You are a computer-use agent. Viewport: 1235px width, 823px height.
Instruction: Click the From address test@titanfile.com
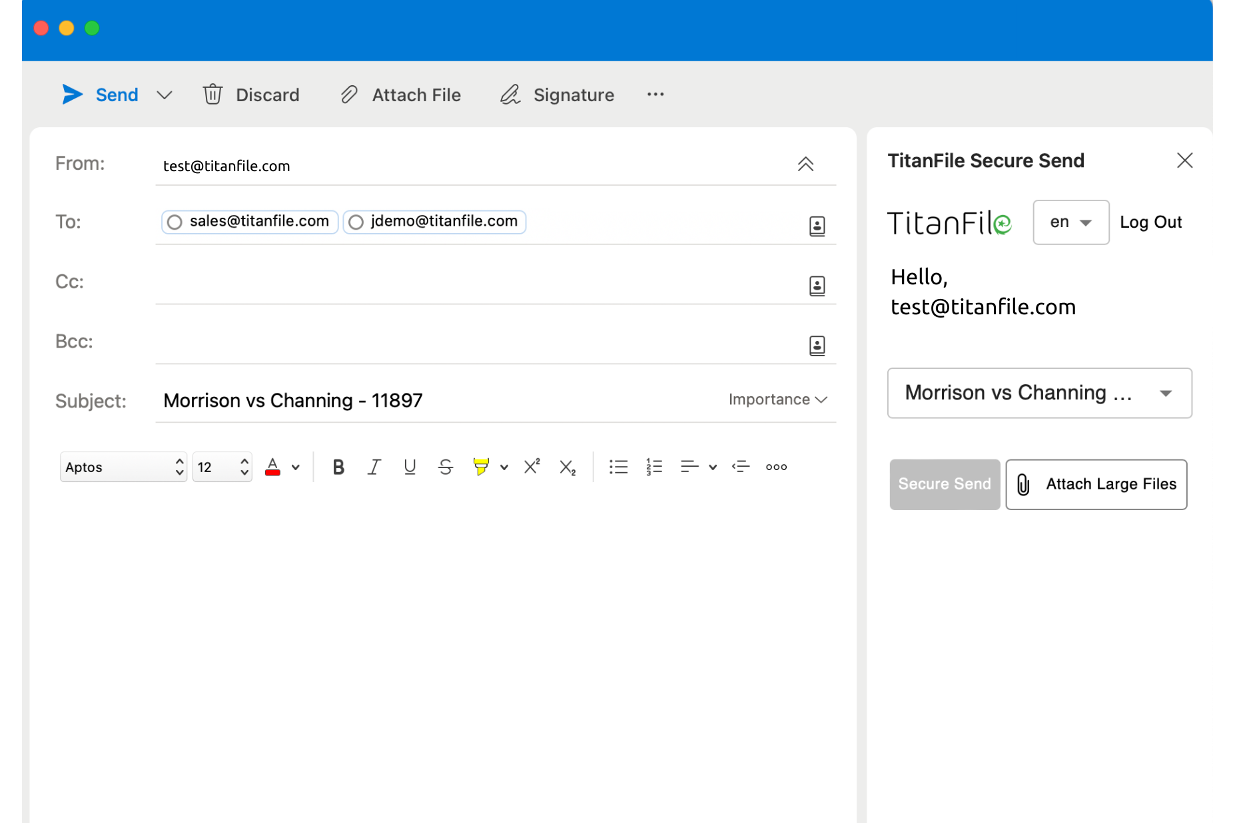[x=226, y=166]
